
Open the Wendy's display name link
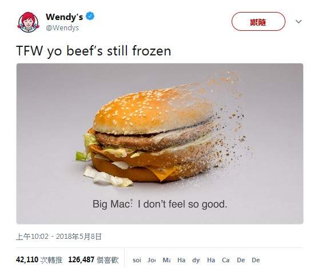click(x=64, y=17)
